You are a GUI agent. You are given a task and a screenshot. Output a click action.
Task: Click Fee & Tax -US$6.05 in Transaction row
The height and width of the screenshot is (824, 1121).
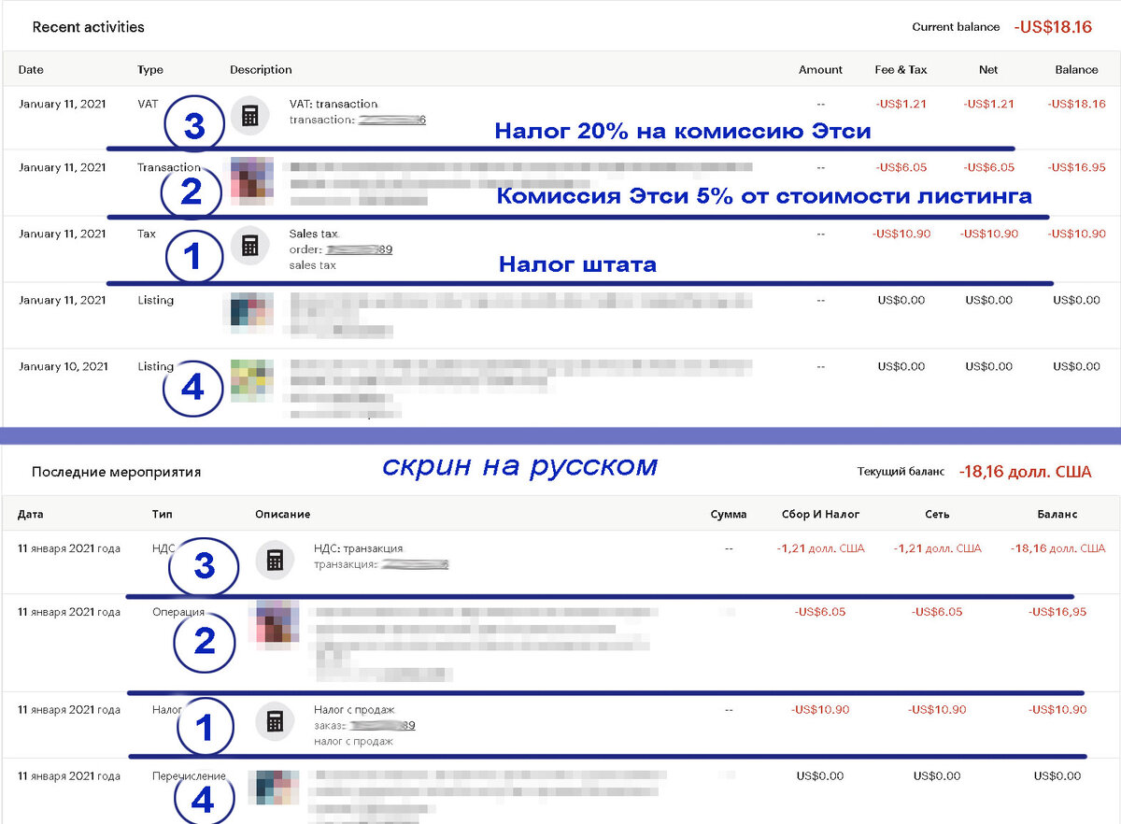pyautogui.click(x=901, y=167)
